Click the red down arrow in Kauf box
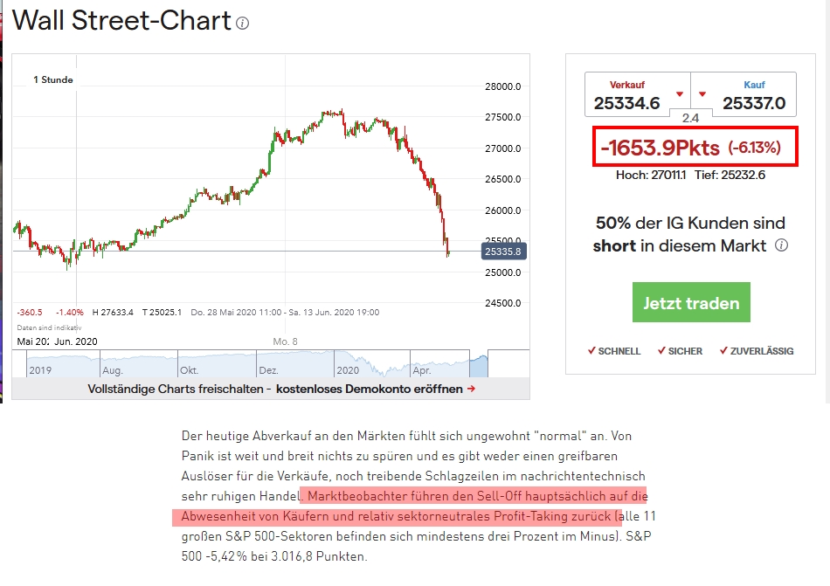 tap(701, 94)
